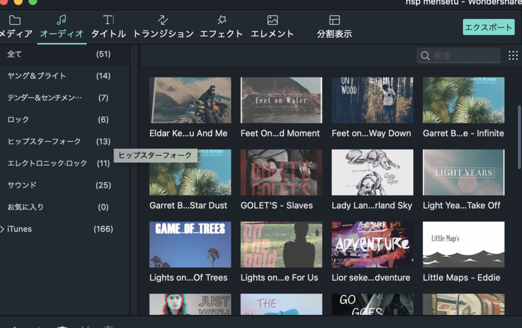522x328 pixels.
Task: Open the エレメント tab
Action: click(272, 26)
